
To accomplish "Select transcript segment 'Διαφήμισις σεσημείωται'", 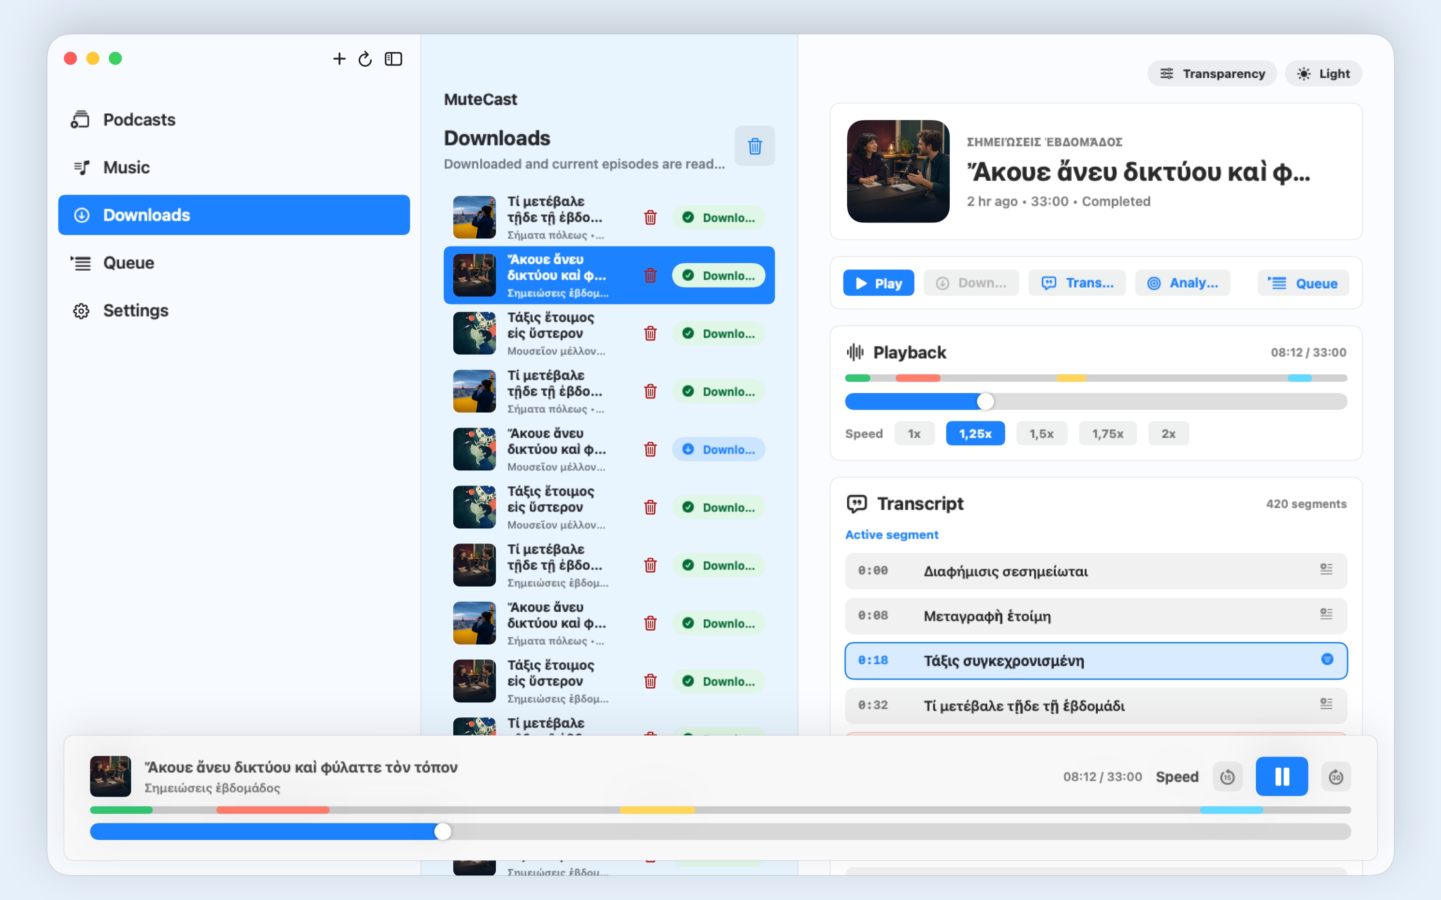I will [1096, 571].
